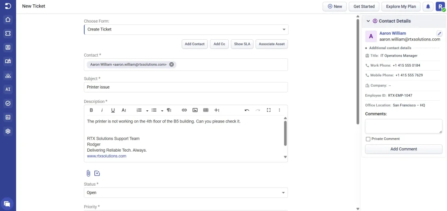Viewport: 447px width, 211px height.
Task: Click the aaron.william@rtxsolutions.com email in panel
Action: [x=409, y=39]
